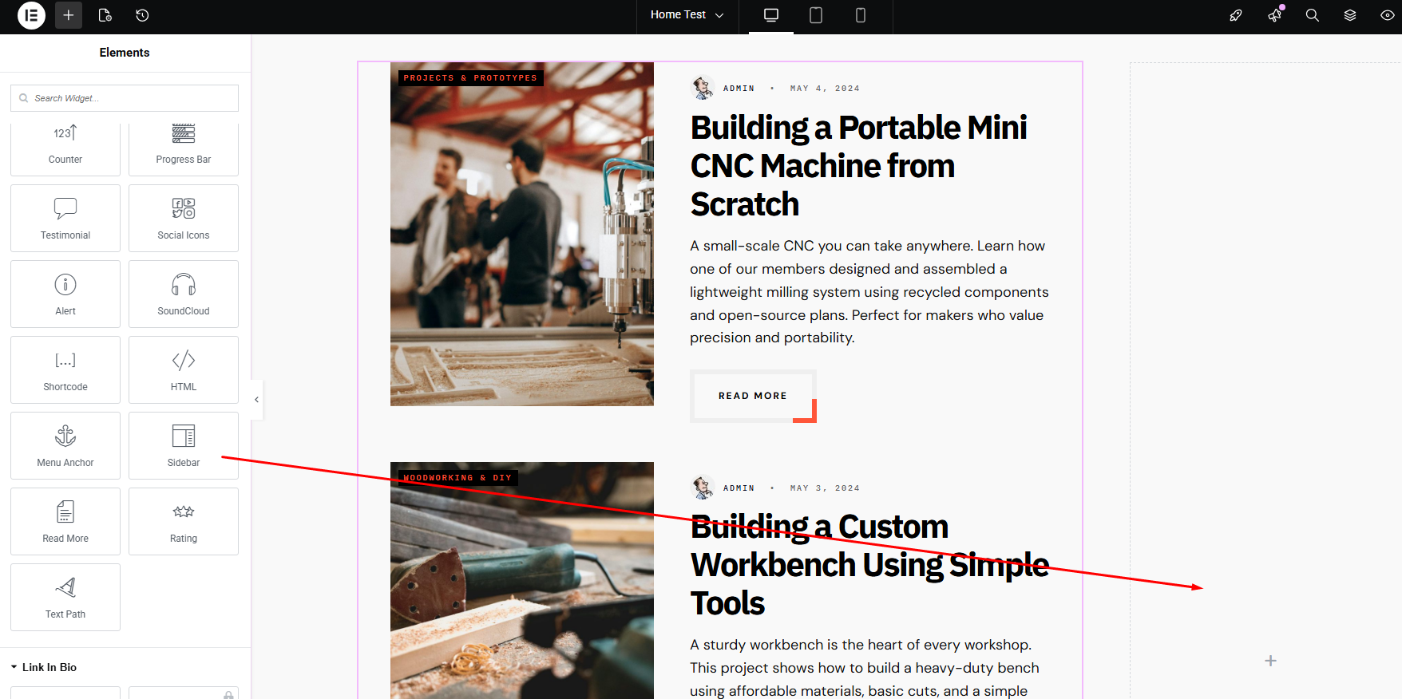1402x699 pixels.
Task: Select the Sidebar widget
Action: pyautogui.click(x=184, y=446)
